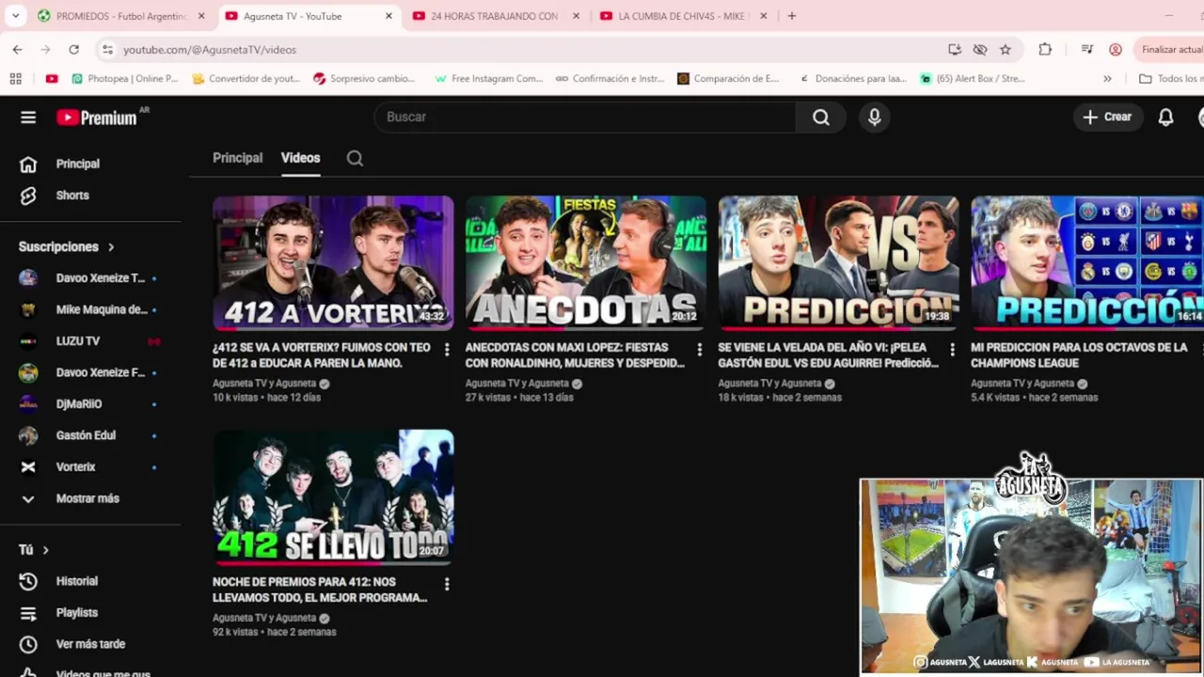Image resolution: width=1204 pixels, height=677 pixels.
Task: Switch to channel Principal tab
Action: tap(237, 158)
